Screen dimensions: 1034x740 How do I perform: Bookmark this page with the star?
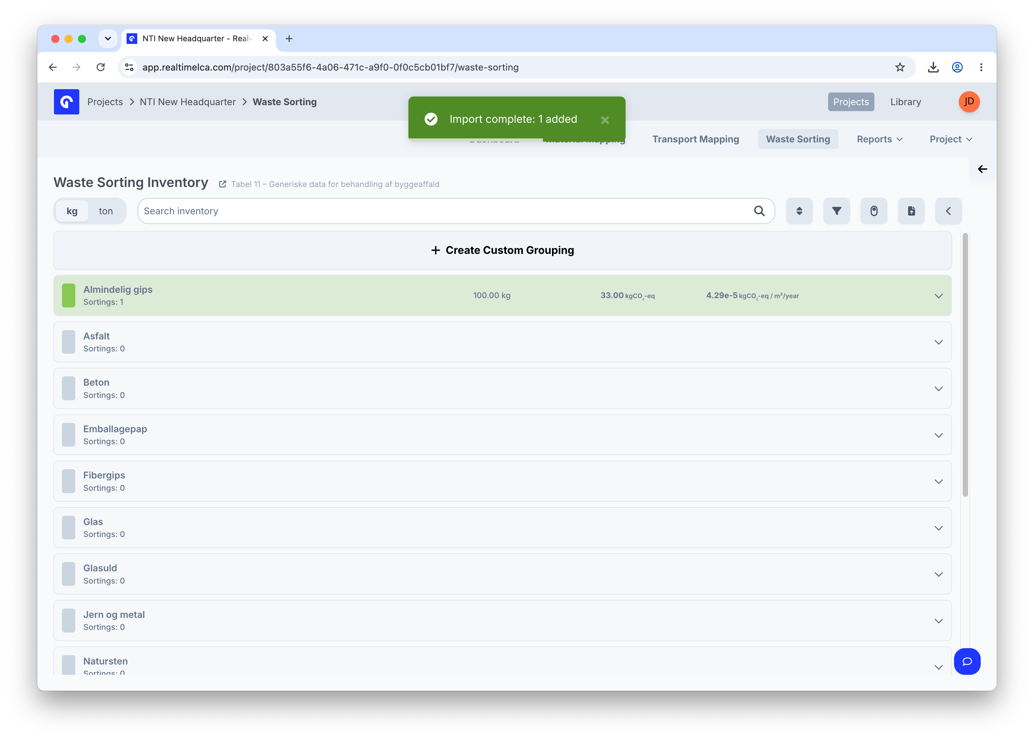tap(900, 68)
